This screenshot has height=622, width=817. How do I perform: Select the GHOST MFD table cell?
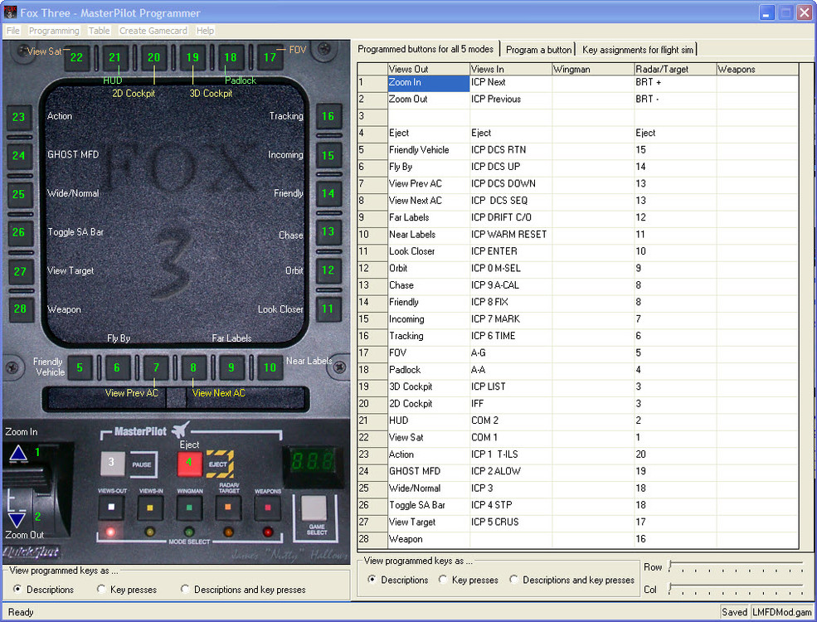(x=428, y=471)
